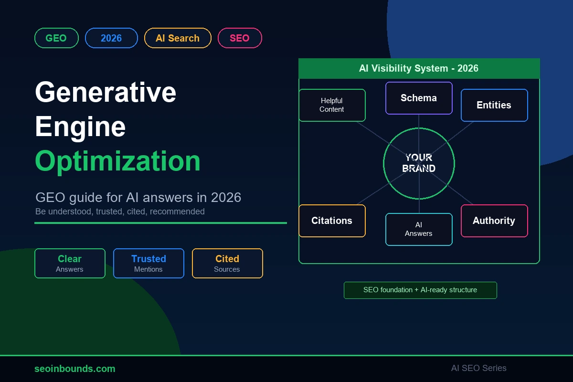The width and height of the screenshot is (573, 382).
Task: Click the AI SEO Series text
Action: pos(479,368)
